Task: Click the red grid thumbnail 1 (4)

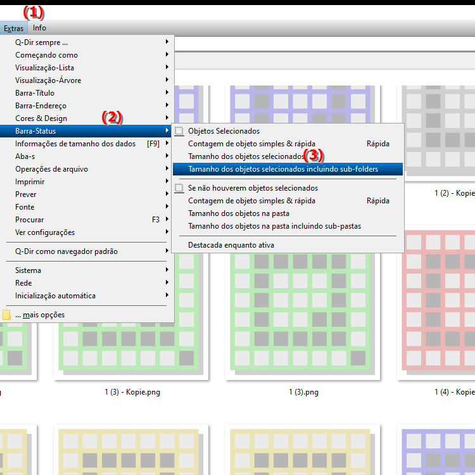Action: pos(437,304)
